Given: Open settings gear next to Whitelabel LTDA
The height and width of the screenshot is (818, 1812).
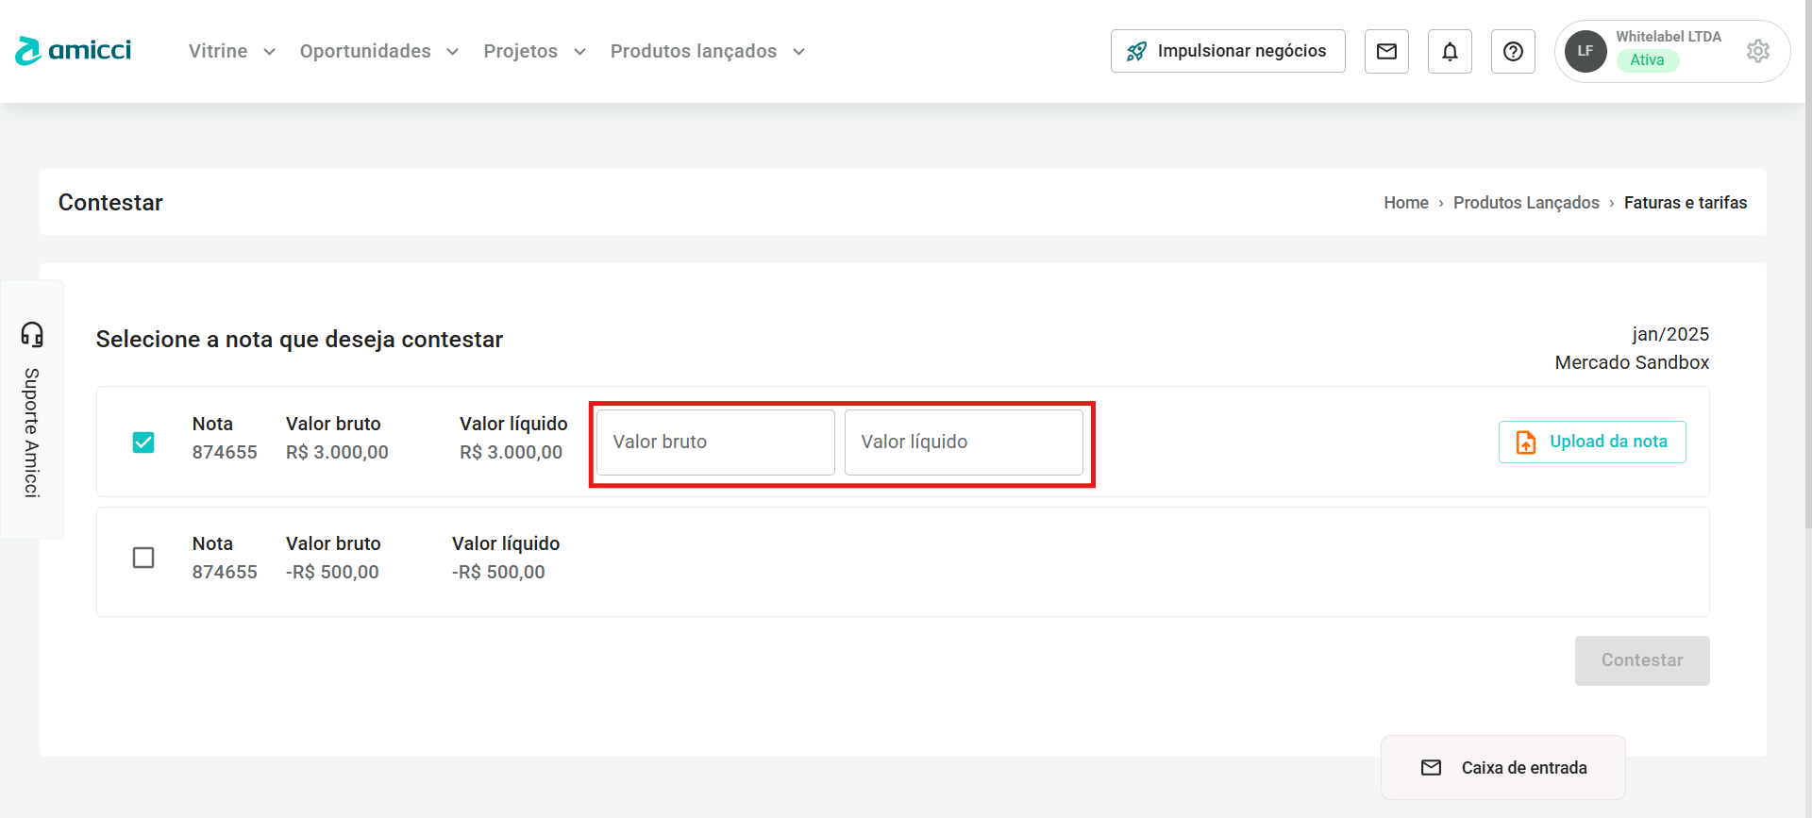Looking at the screenshot, I should 1757,51.
